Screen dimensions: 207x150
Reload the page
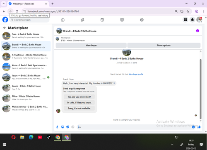pos(17,11)
